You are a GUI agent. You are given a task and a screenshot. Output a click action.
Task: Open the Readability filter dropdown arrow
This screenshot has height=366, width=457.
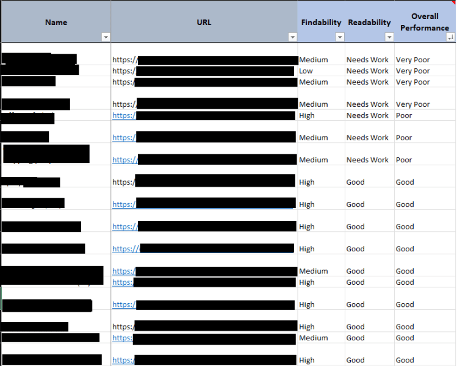[389, 37]
